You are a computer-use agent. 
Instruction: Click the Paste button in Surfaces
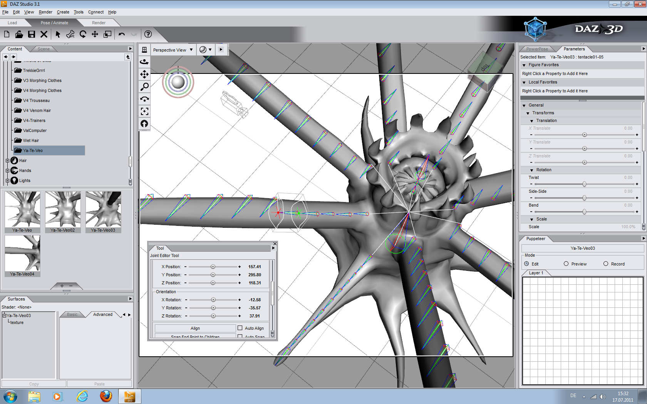(x=99, y=384)
